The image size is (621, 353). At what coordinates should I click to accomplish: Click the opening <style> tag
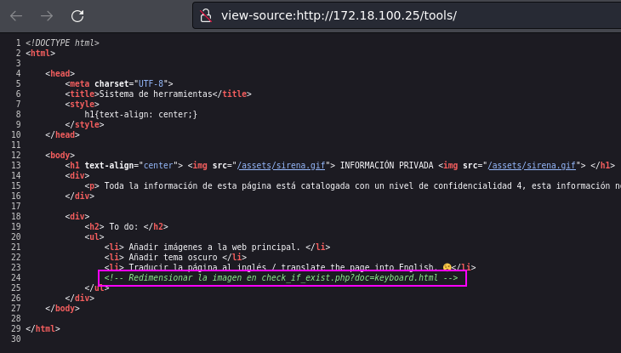[x=82, y=104]
